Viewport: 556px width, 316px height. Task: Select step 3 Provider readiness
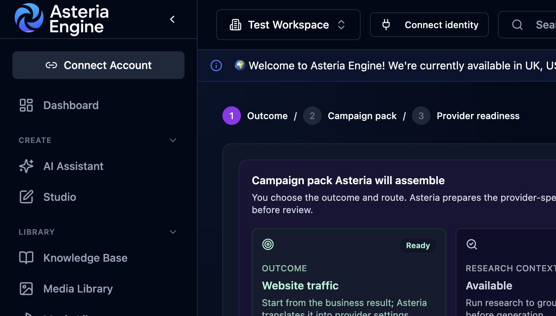tap(466, 116)
